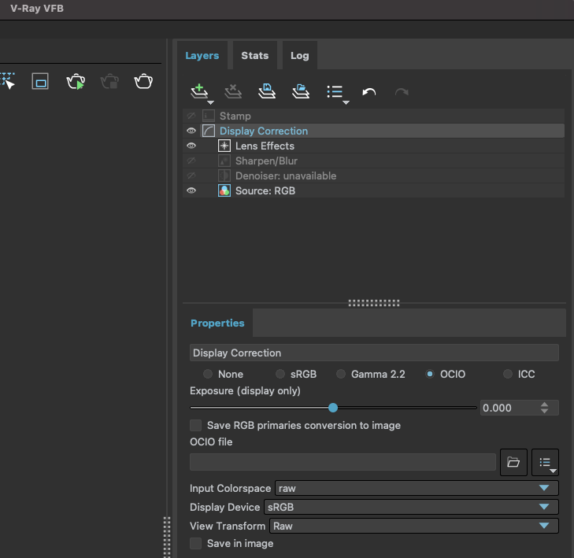Select the Denoiser: unavailable layer
The height and width of the screenshot is (558, 574).
pyautogui.click(x=373, y=176)
